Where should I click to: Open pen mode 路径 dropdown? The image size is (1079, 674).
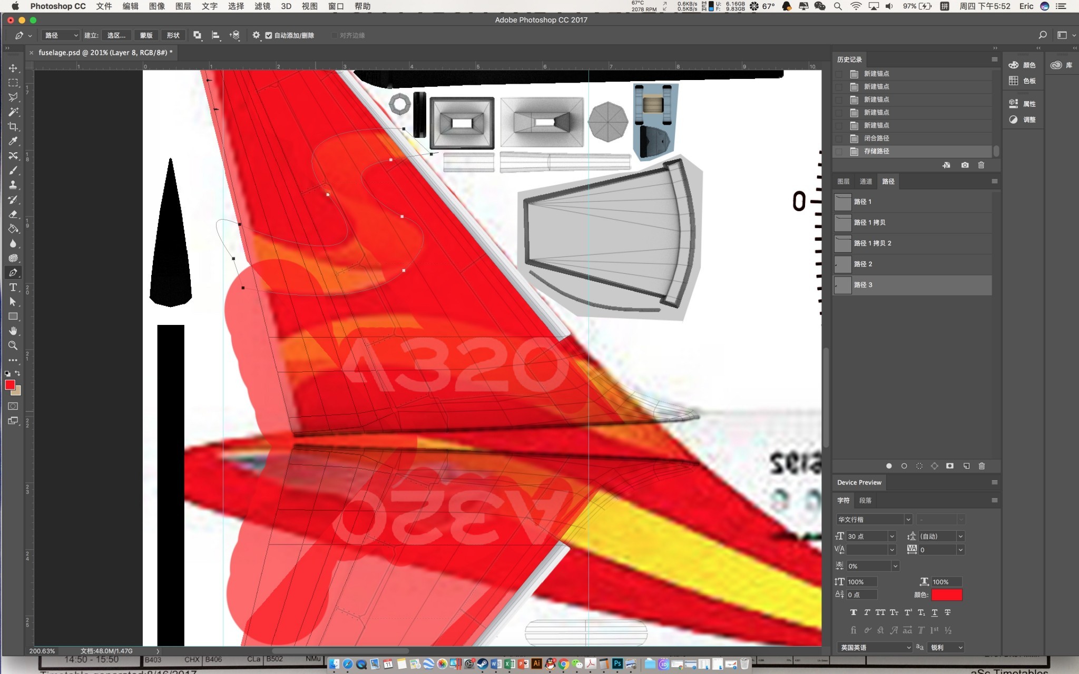pyautogui.click(x=61, y=35)
